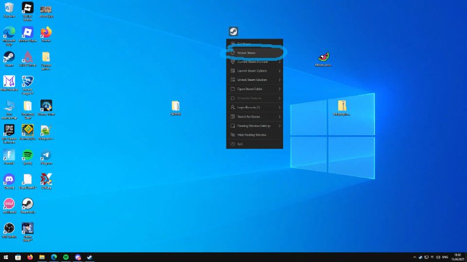Open the Rocket League desktop shortcut

[27, 81]
